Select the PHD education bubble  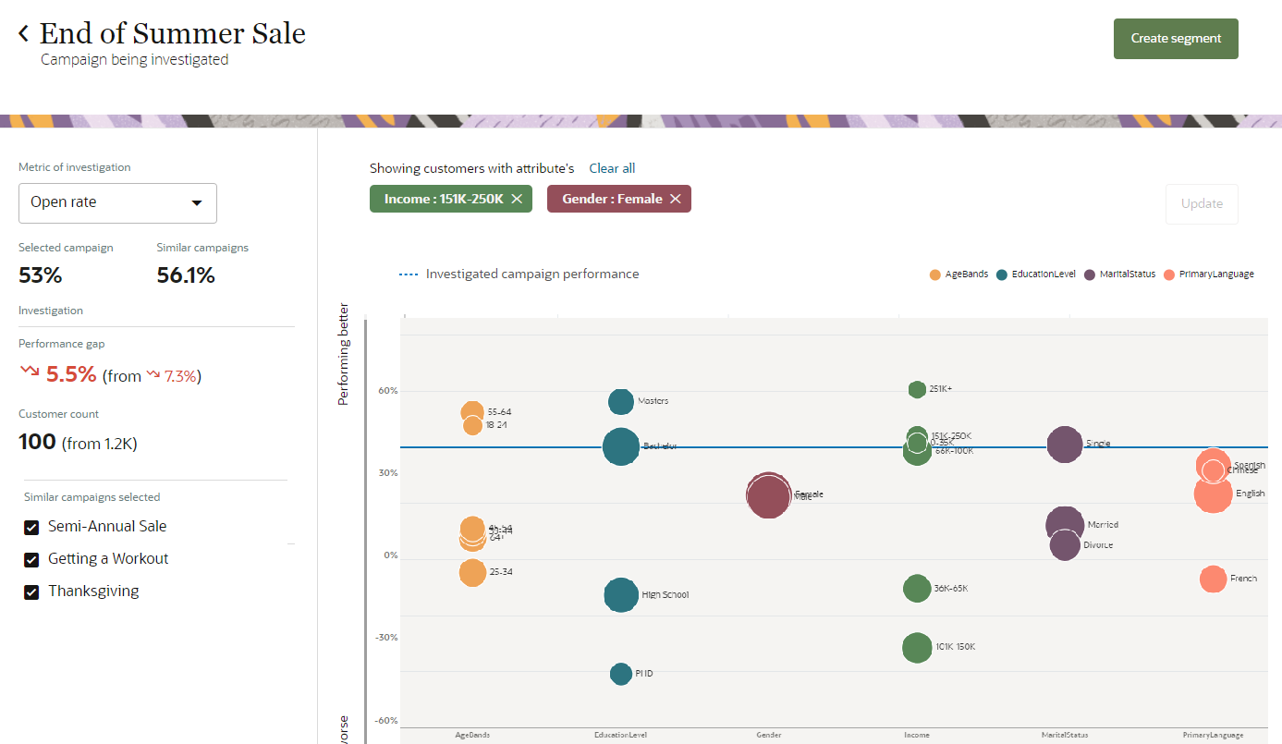tap(621, 674)
